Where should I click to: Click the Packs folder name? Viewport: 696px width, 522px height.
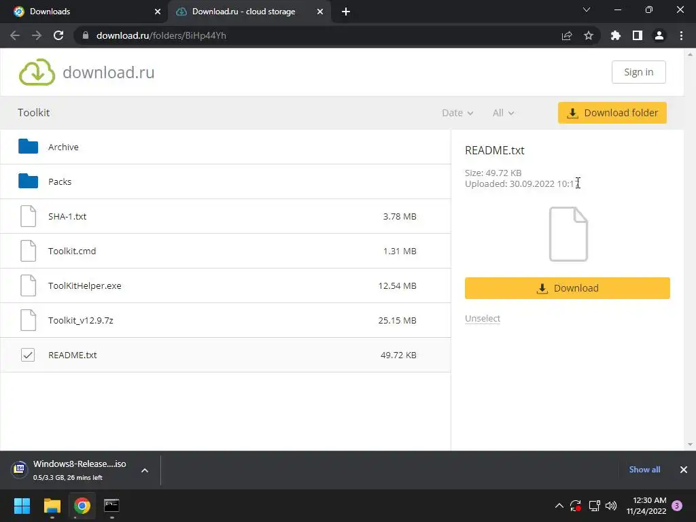[x=60, y=181]
